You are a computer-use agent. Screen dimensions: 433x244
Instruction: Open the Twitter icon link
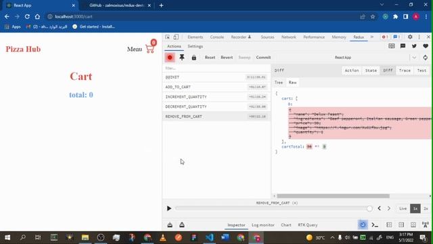414,46
